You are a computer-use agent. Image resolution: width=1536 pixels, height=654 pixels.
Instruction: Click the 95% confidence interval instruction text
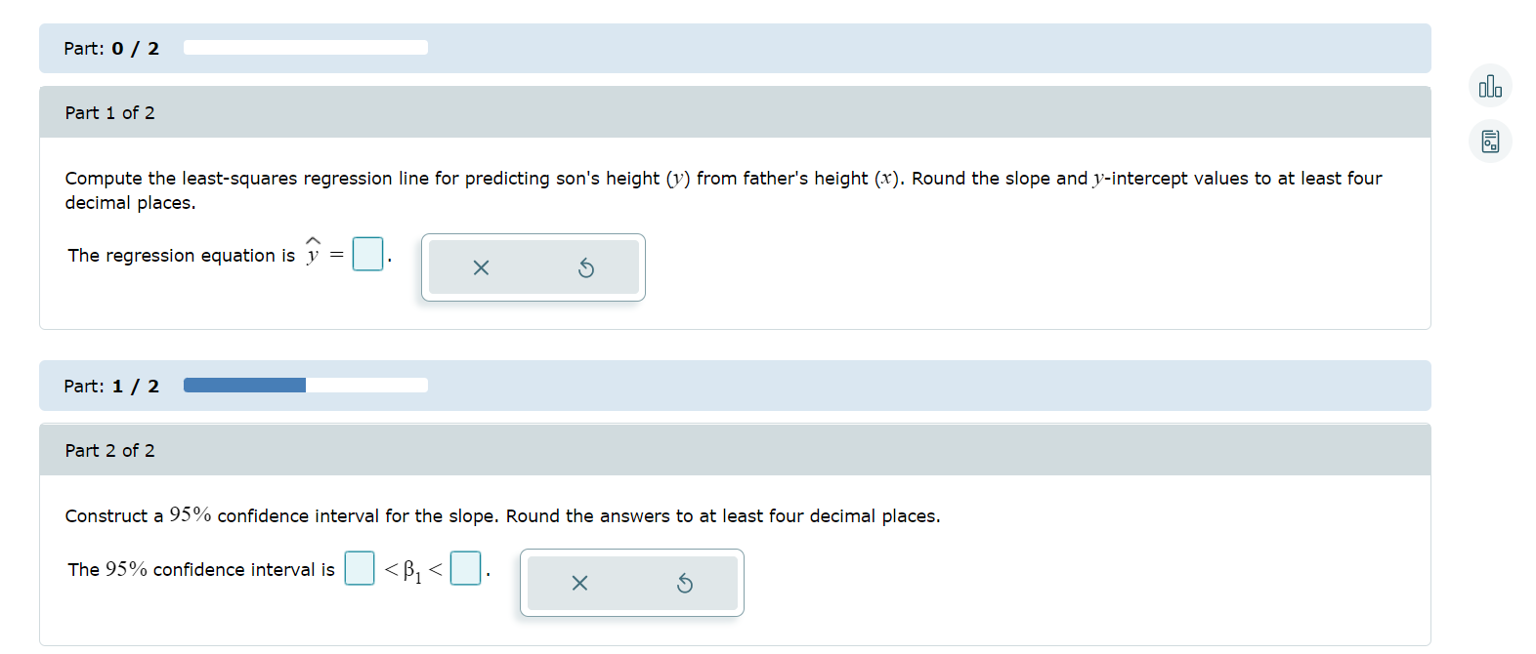(x=502, y=515)
